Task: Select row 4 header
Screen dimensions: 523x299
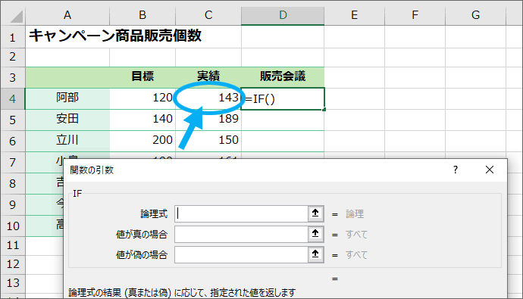Action: (13, 99)
